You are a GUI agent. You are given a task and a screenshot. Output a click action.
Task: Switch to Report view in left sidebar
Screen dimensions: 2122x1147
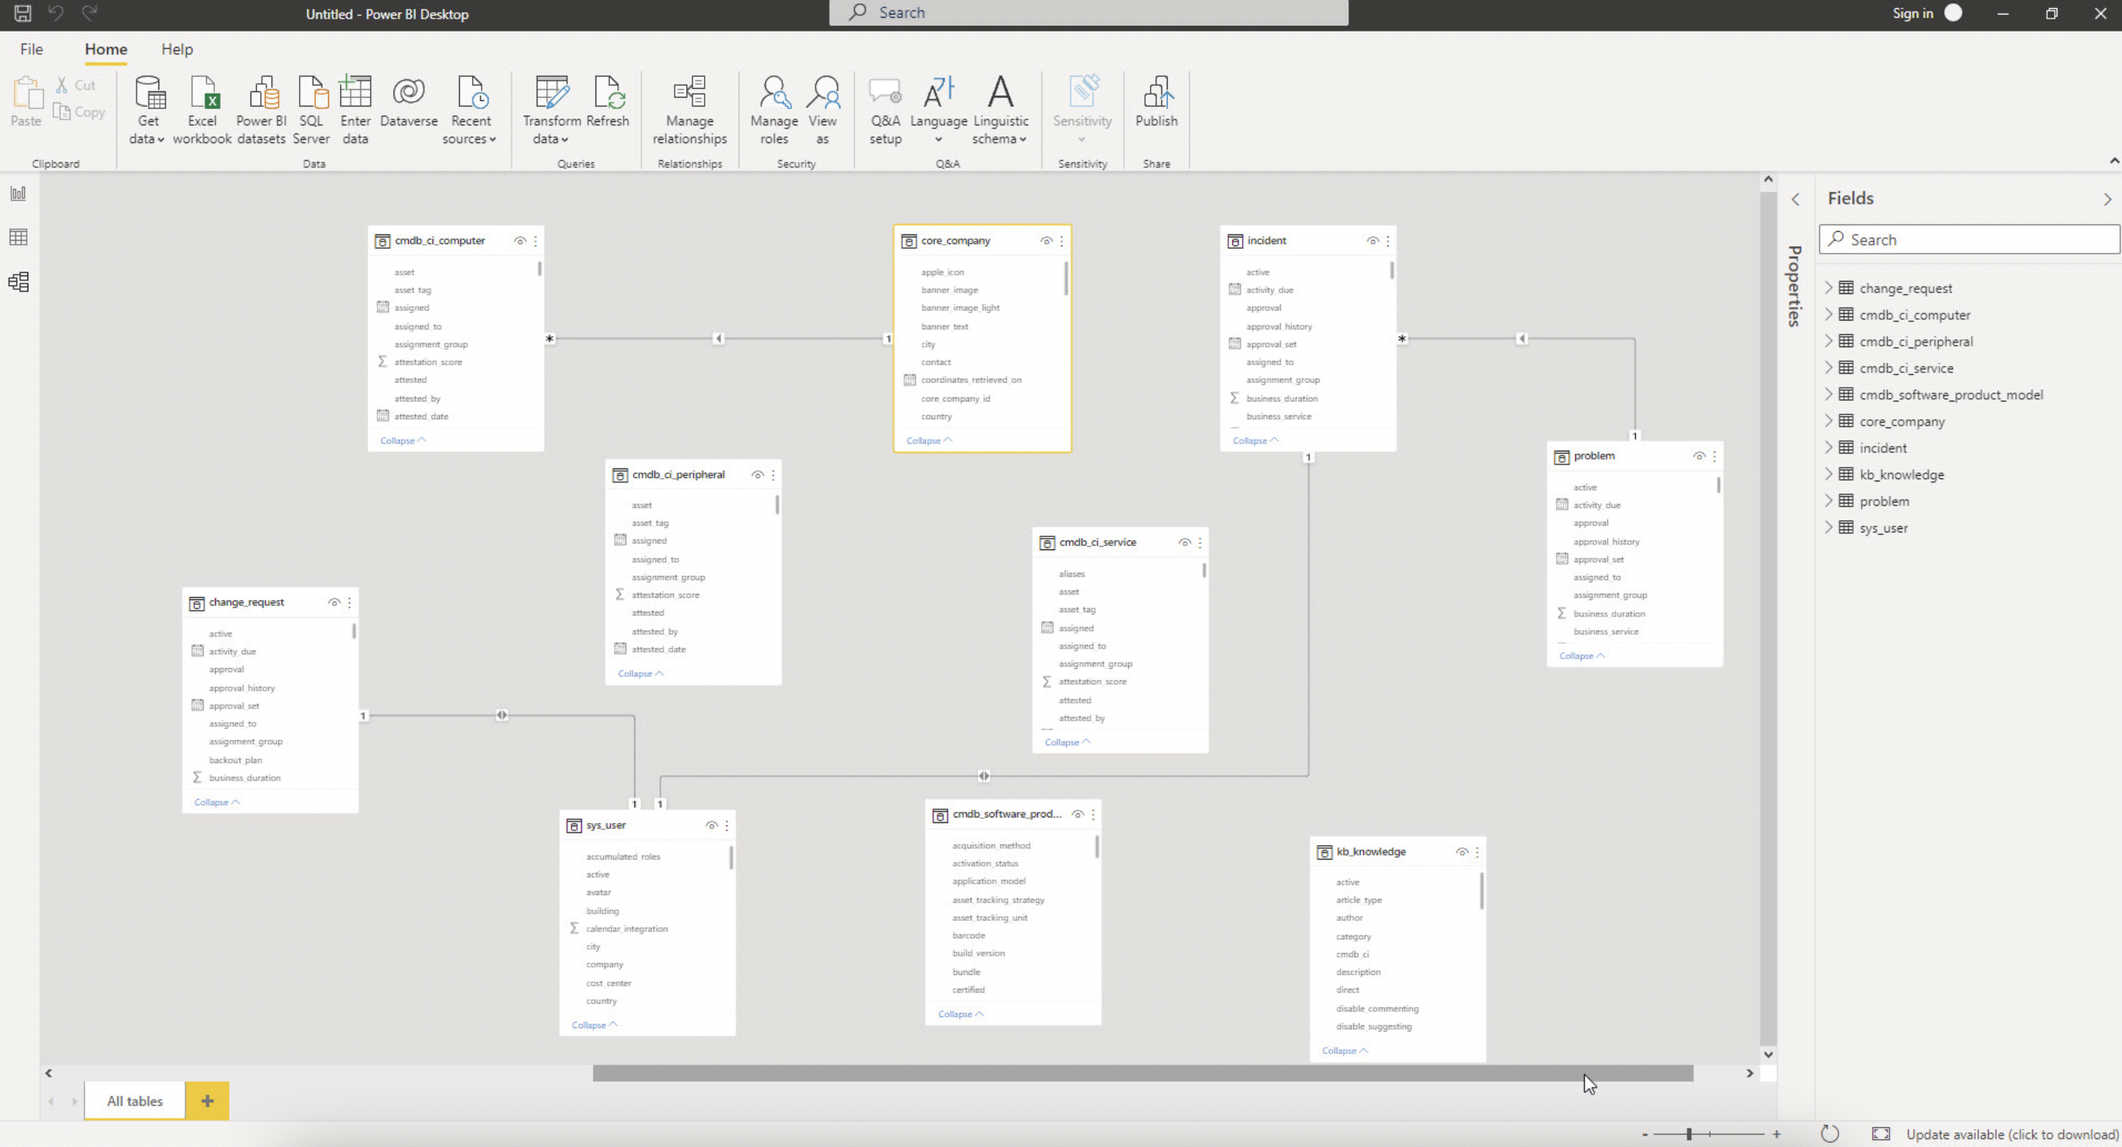coord(18,194)
